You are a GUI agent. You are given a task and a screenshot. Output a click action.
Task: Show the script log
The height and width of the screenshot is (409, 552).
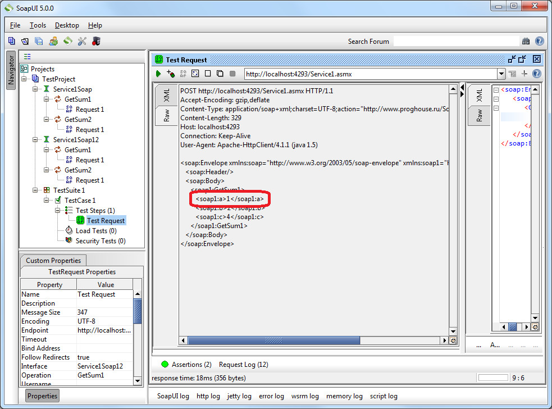384,396
